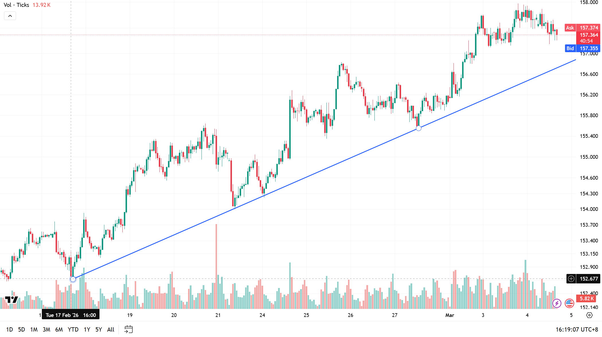Open the UTC+8 timezone menu
The image size is (602, 337).
click(x=577, y=329)
